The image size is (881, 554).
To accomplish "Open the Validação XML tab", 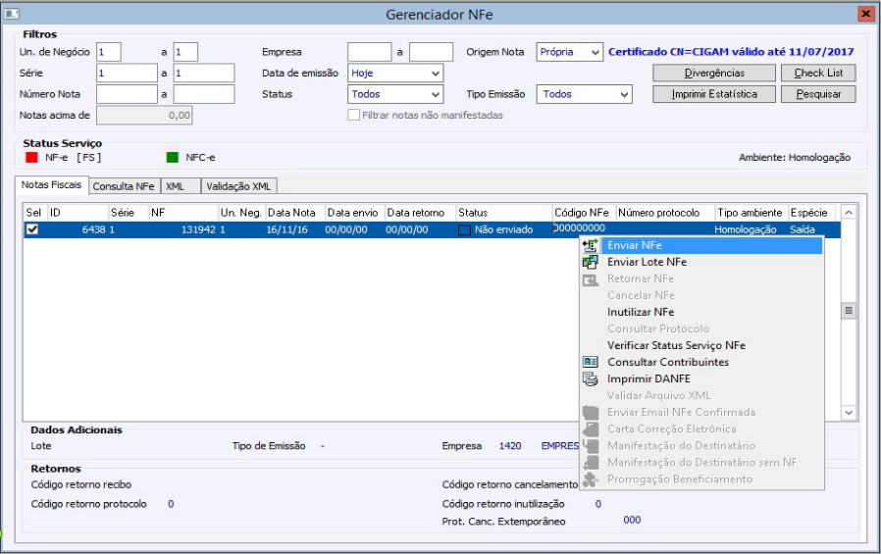I will pos(238,186).
